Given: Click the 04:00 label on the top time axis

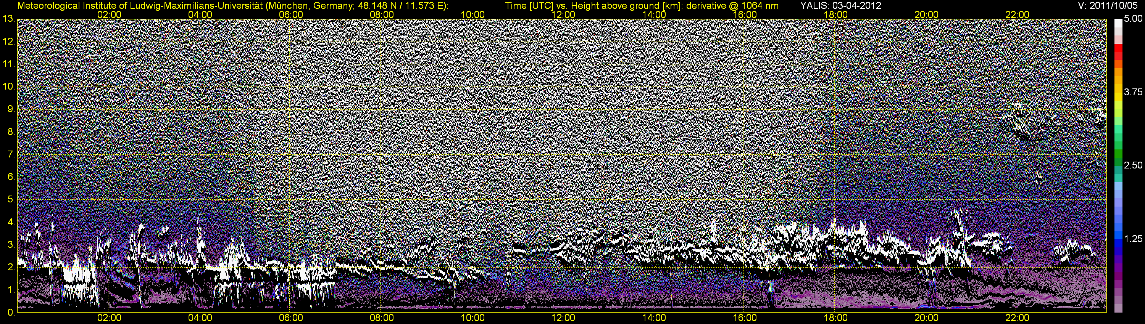Looking at the screenshot, I should click(200, 14).
